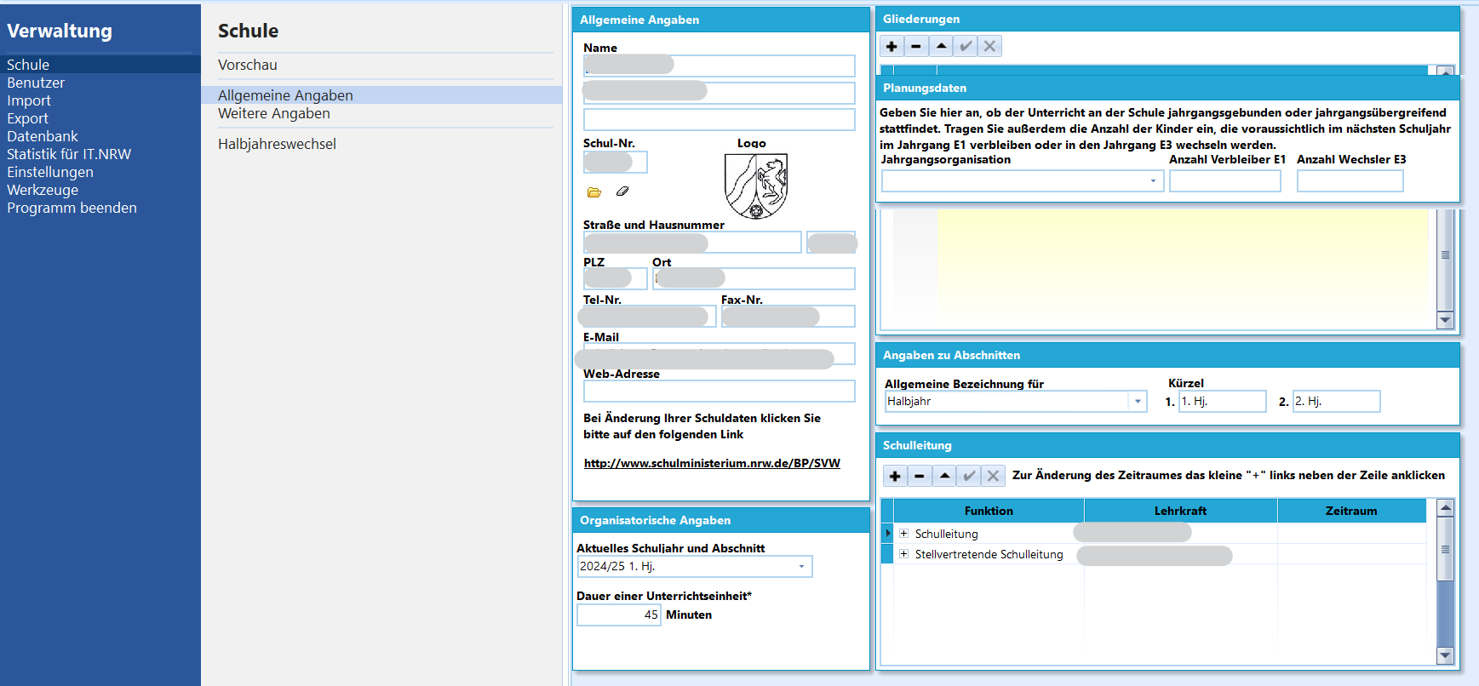Open Benutzer in the sidebar
This screenshot has width=1479, height=686.
coord(36,83)
